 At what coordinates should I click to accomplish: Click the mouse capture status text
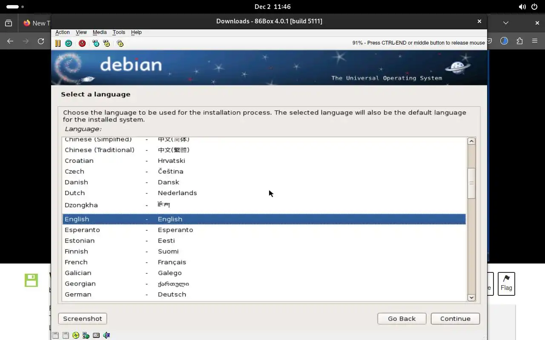419,43
